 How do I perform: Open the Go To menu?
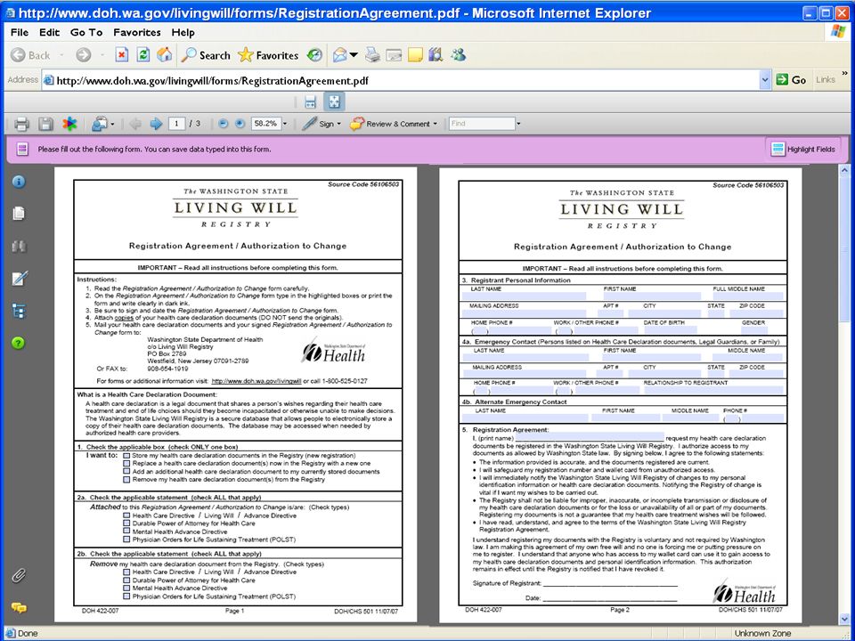pos(86,33)
